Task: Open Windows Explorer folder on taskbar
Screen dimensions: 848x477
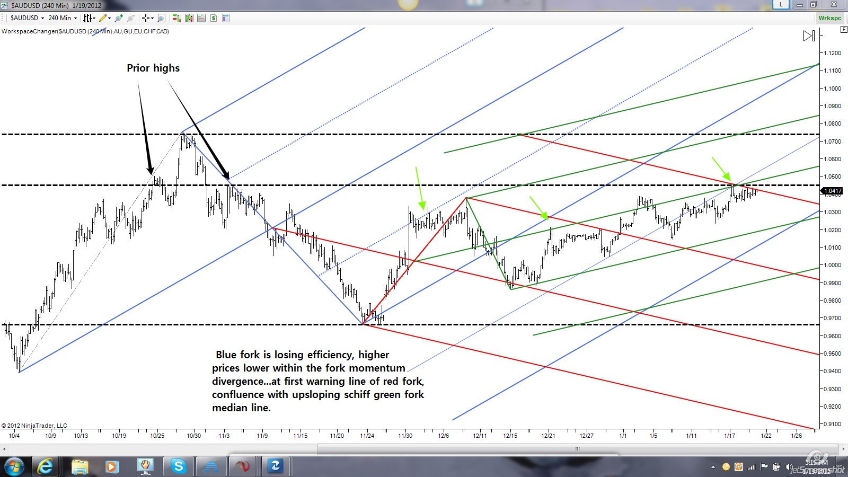Action: coord(79,466)
